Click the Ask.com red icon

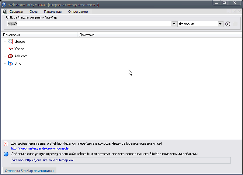tap(10, 56)
